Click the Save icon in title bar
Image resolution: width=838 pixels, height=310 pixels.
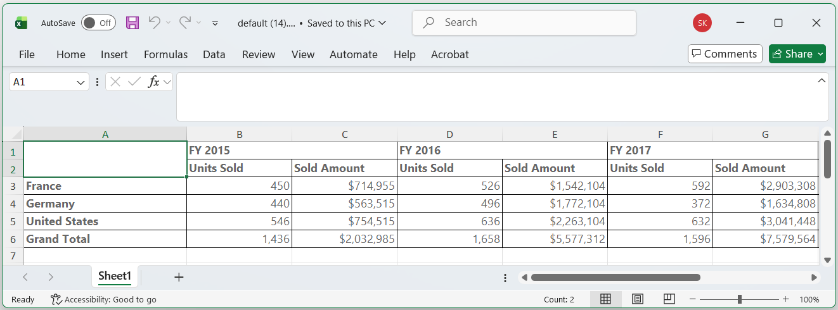point(132,23)
